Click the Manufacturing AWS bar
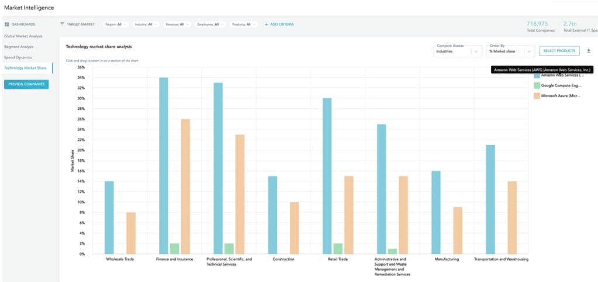This screenshot has width=598, height=282. tap(436, 212)
